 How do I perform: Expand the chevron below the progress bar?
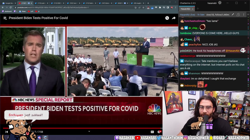89,131
